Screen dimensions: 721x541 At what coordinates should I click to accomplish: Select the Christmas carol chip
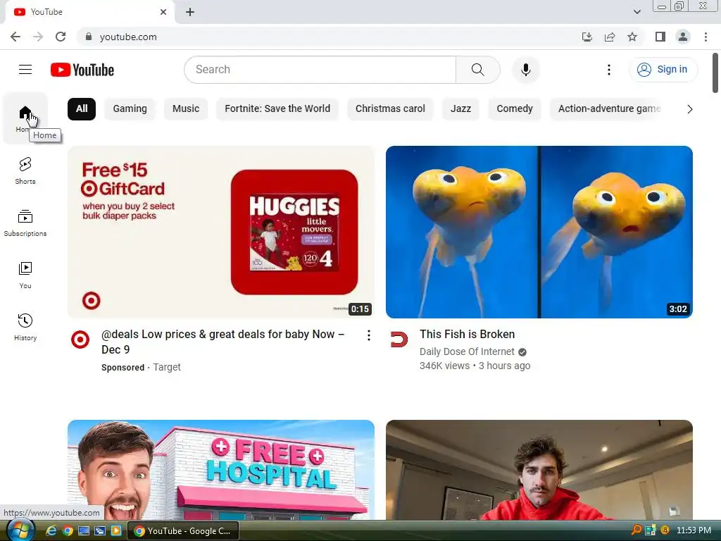(390, 109)
